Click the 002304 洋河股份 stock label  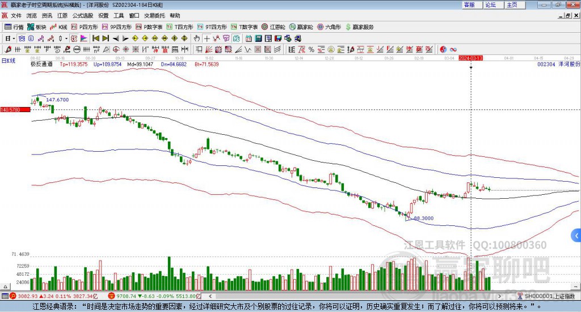(559, 64)
